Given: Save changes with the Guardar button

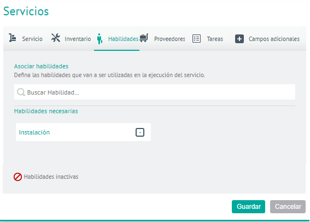Looking at the screenshot, I should pyautogui.click(x=249, y=207).
